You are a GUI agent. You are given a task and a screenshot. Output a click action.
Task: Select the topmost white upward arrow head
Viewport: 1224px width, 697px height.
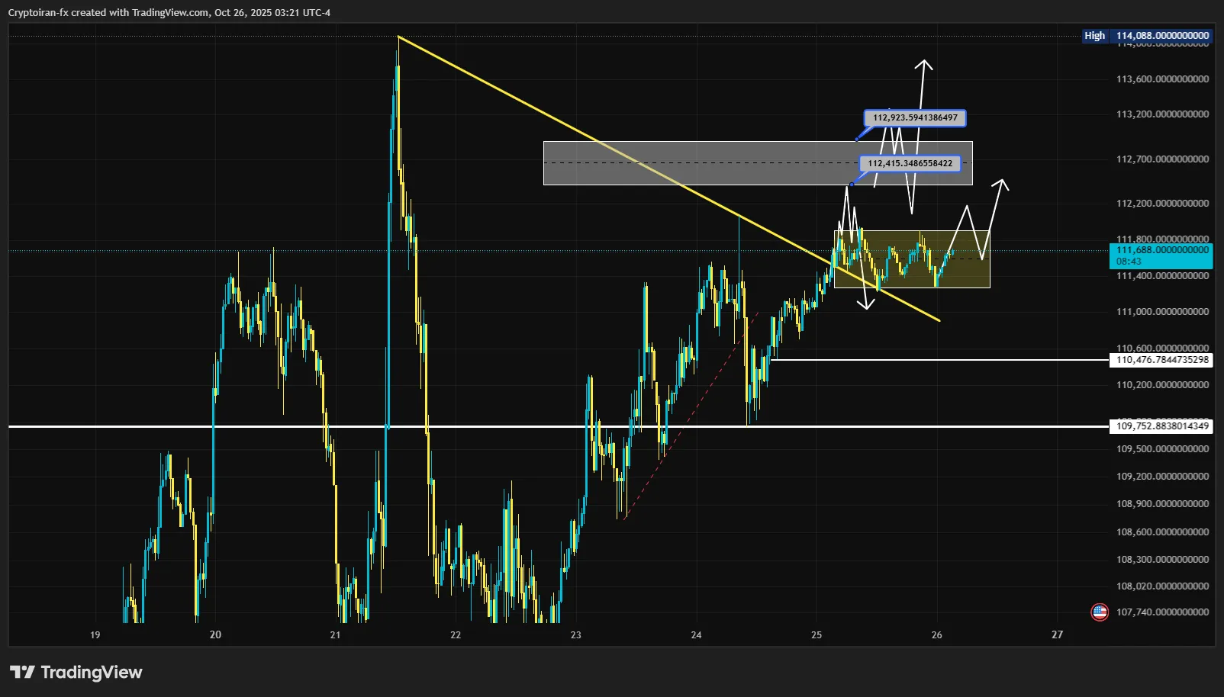pyautogui.click(x=924, y=64)
